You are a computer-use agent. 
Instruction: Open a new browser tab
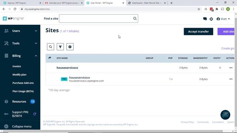171,3
